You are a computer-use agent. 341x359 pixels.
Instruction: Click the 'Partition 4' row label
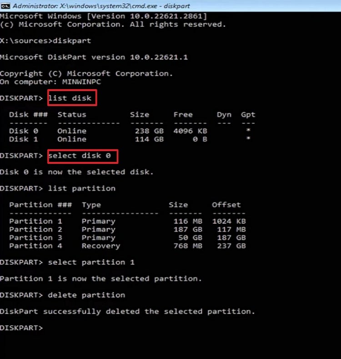coord(35,246)
